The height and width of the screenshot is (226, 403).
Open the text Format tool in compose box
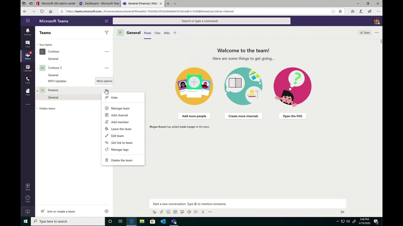tap(155, 212)
